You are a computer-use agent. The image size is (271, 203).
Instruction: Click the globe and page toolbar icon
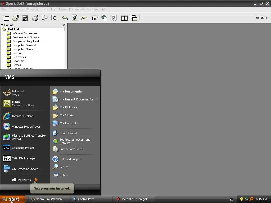[x=104, y=18]
